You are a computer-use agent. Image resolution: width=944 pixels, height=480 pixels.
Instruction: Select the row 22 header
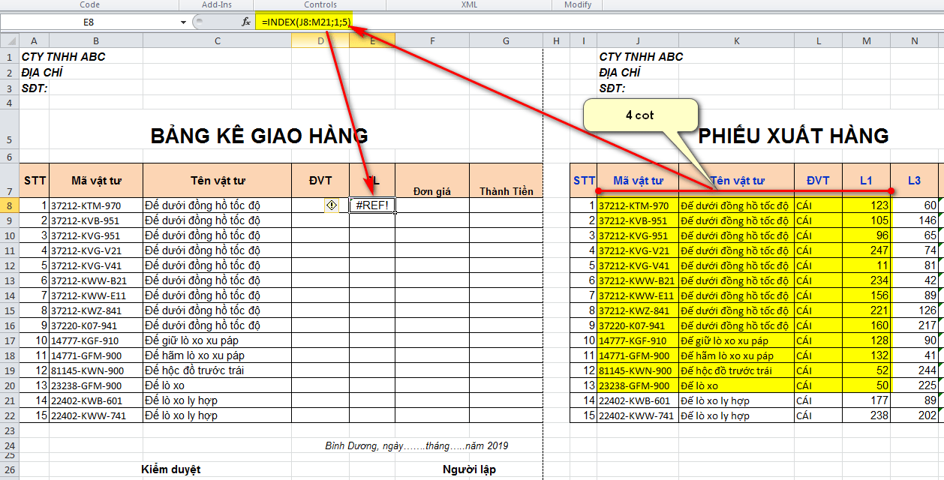[x=9, y=415]
